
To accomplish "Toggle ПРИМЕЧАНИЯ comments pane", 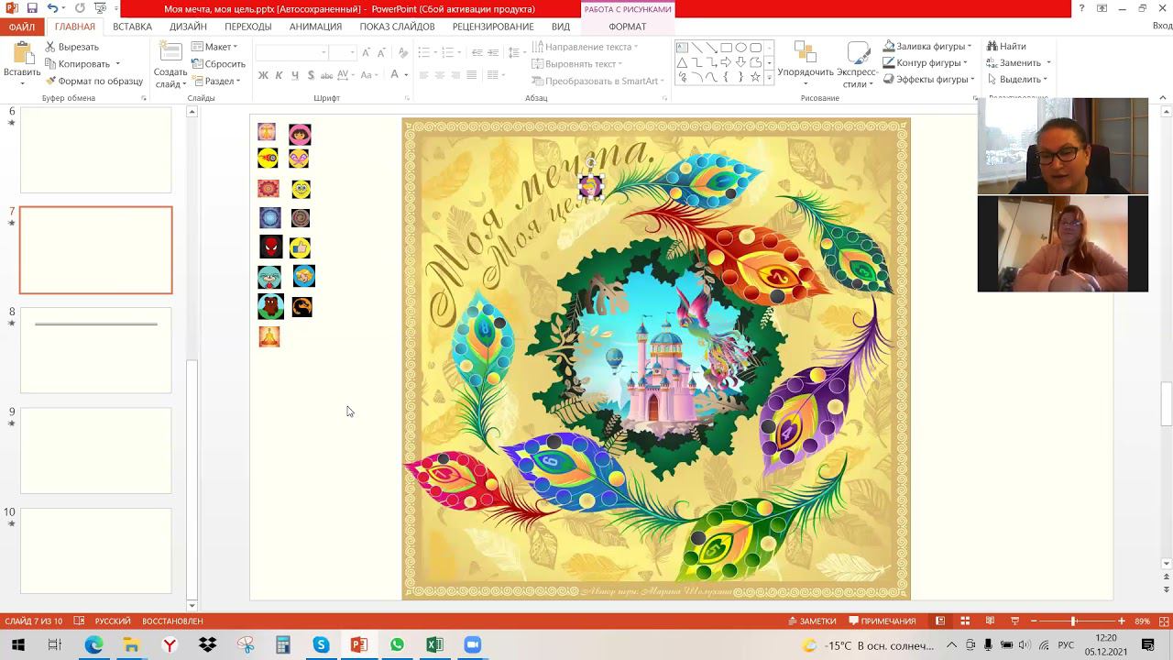I will point(882,621).
